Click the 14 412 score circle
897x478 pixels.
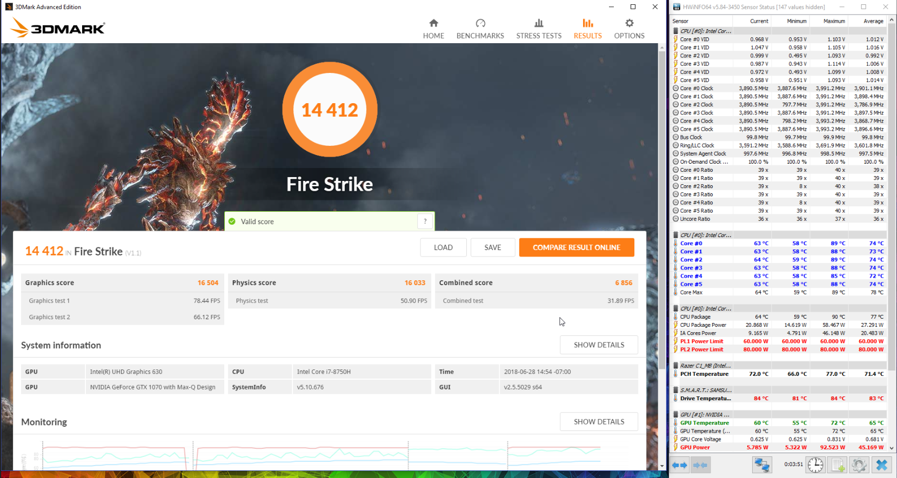click(x=330, y=110)
